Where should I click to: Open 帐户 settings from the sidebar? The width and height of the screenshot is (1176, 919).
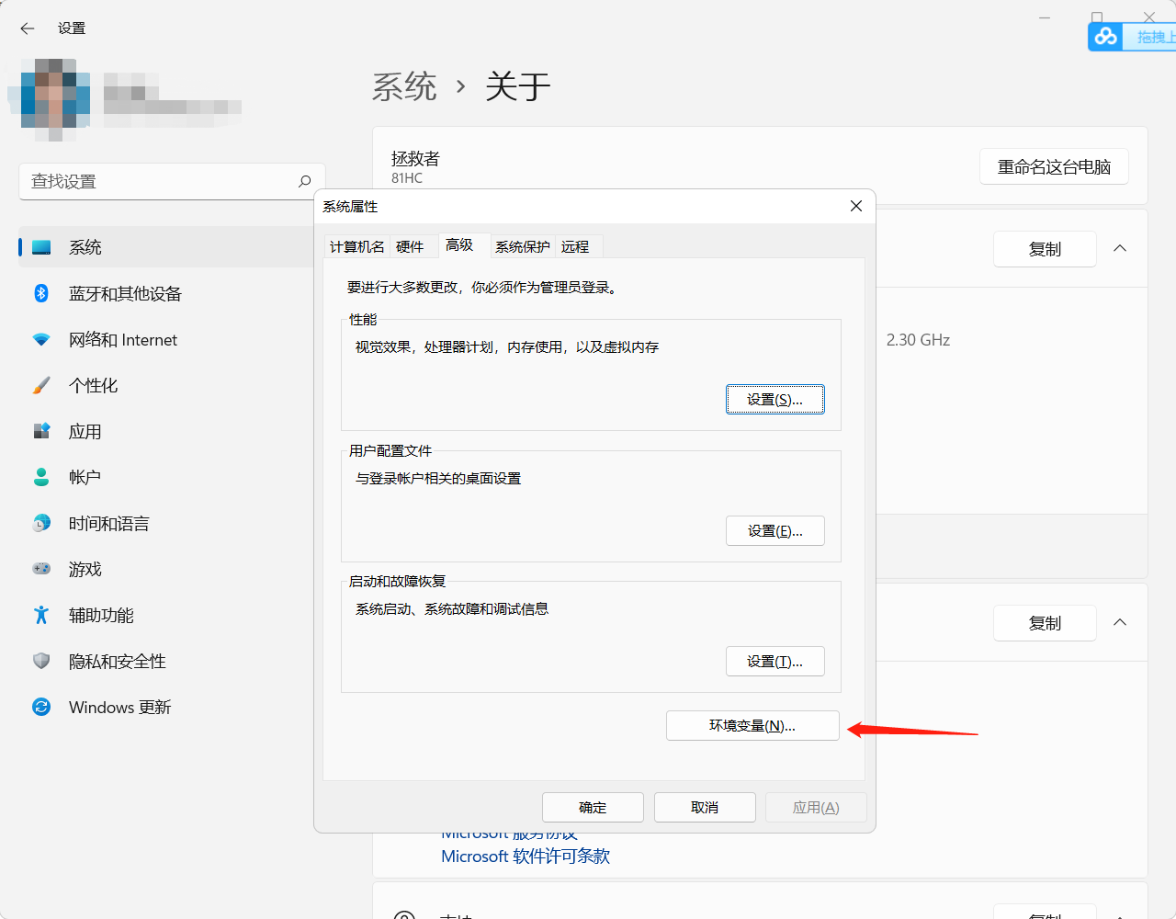(x=85, y=477)
